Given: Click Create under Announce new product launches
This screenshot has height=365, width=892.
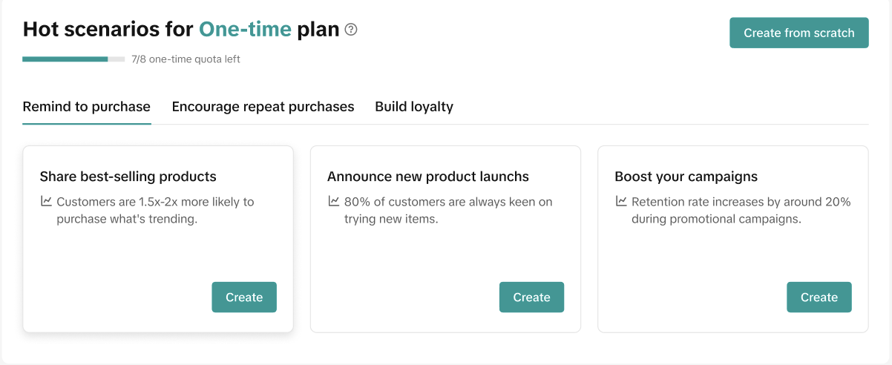Looking at the screenshot, I should coord(531,297).
